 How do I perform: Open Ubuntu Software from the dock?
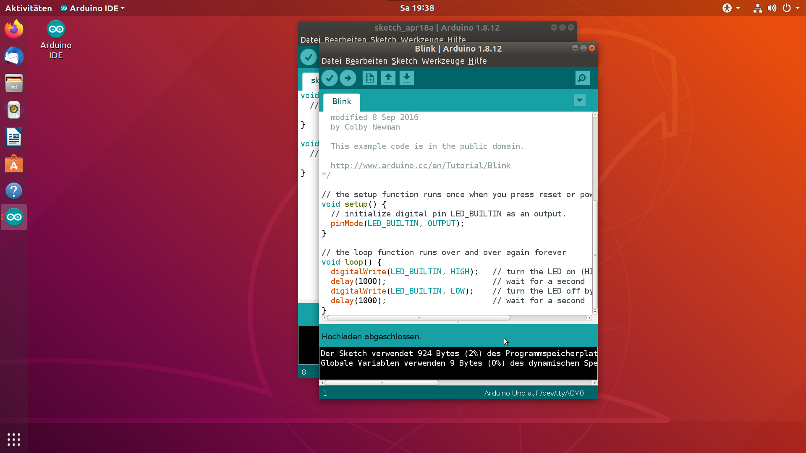click(14, 164)
